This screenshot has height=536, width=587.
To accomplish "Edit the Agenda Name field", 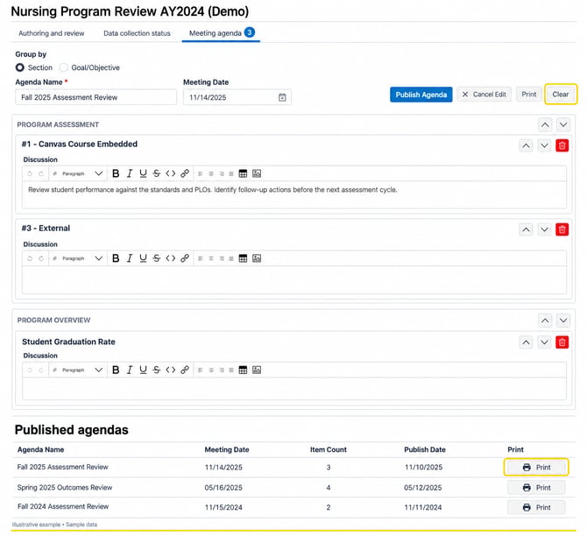I will coord(95,97).
